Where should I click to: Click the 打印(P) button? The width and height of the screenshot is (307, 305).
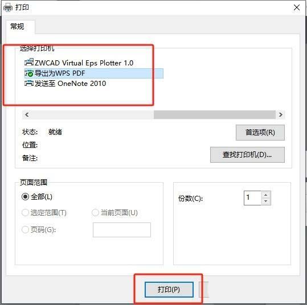[169, 290]
